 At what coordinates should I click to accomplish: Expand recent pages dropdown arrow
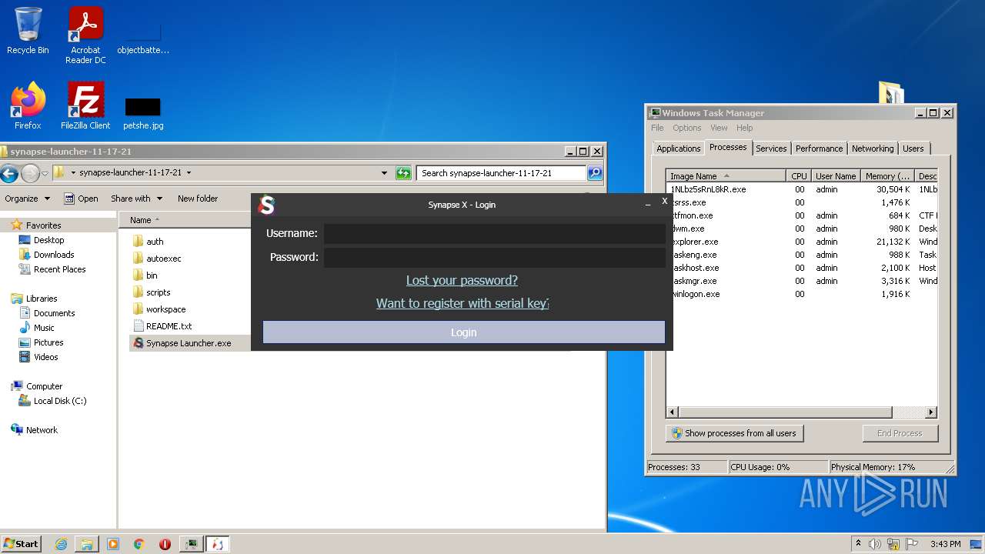pos(45,173)
